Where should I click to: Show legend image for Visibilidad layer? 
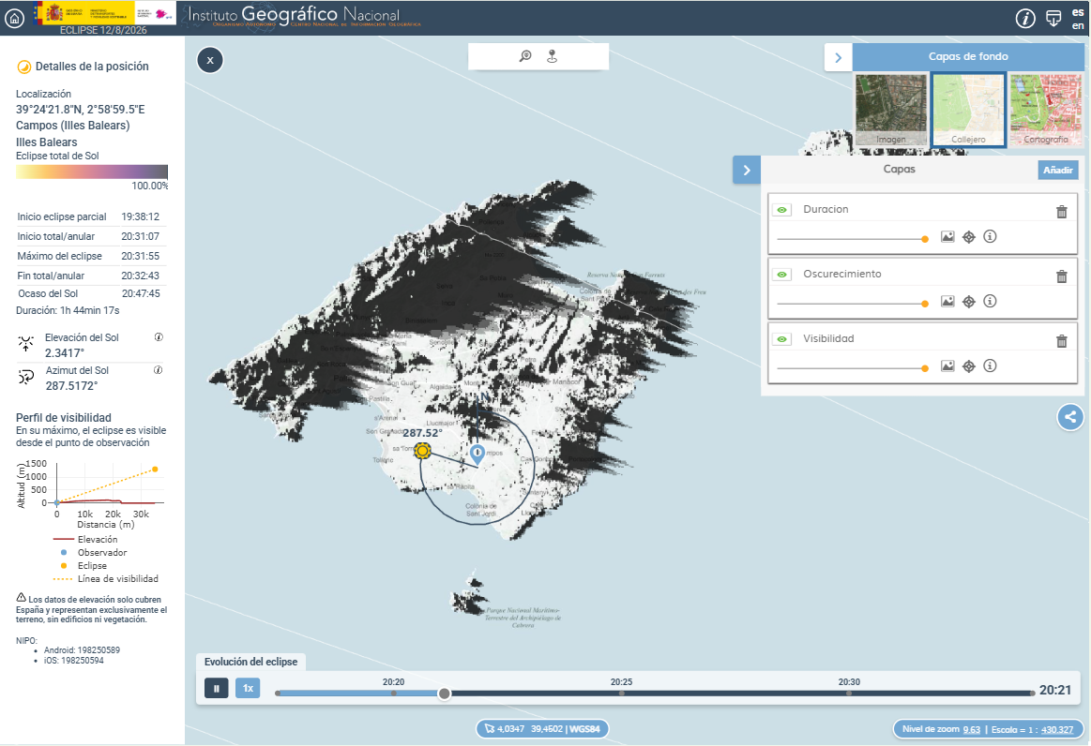[947, 366]
